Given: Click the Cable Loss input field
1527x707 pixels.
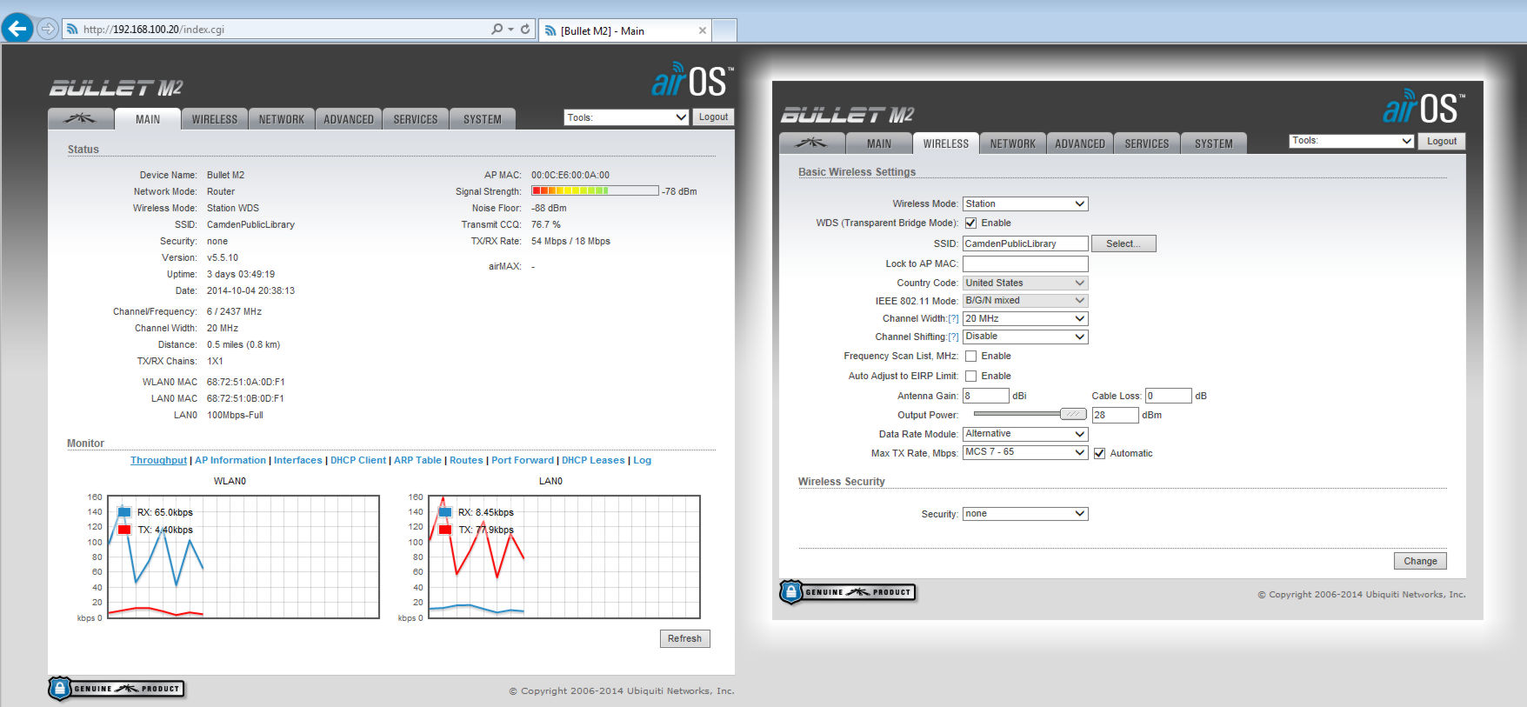Looking at the screenshot, I should 1168,396.
